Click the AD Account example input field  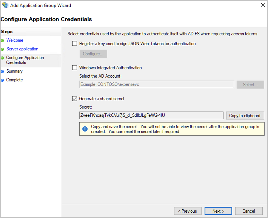(156, 84)
